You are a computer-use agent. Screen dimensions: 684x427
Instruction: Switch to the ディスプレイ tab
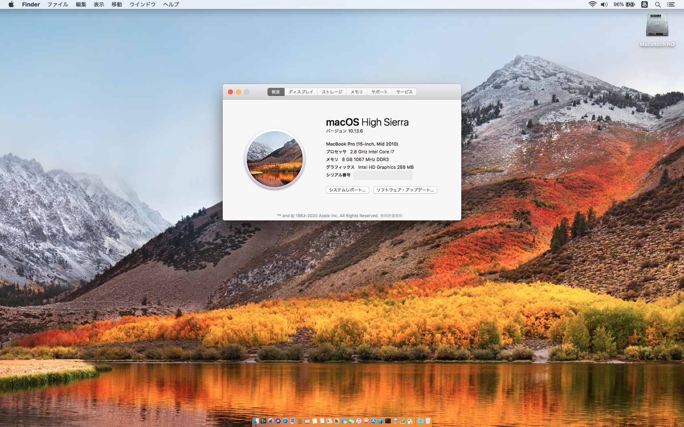point(301,92)
